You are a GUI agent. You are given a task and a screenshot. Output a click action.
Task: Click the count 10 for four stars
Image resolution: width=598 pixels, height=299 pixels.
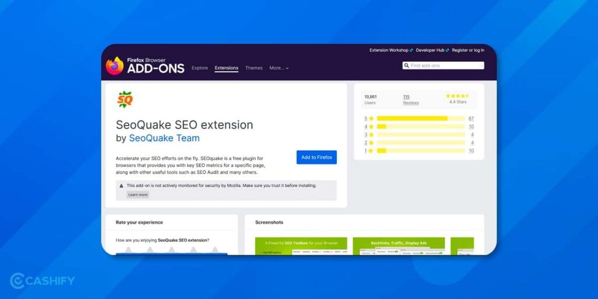pos(471,127)
